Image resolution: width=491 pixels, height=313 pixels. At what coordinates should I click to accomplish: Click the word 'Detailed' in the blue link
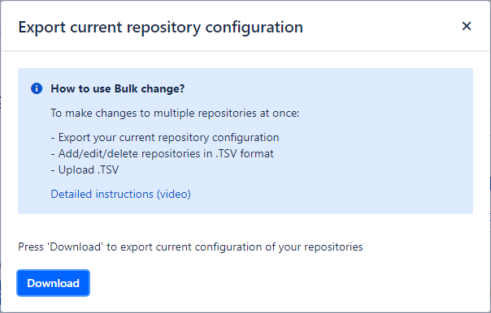(72, 194)
